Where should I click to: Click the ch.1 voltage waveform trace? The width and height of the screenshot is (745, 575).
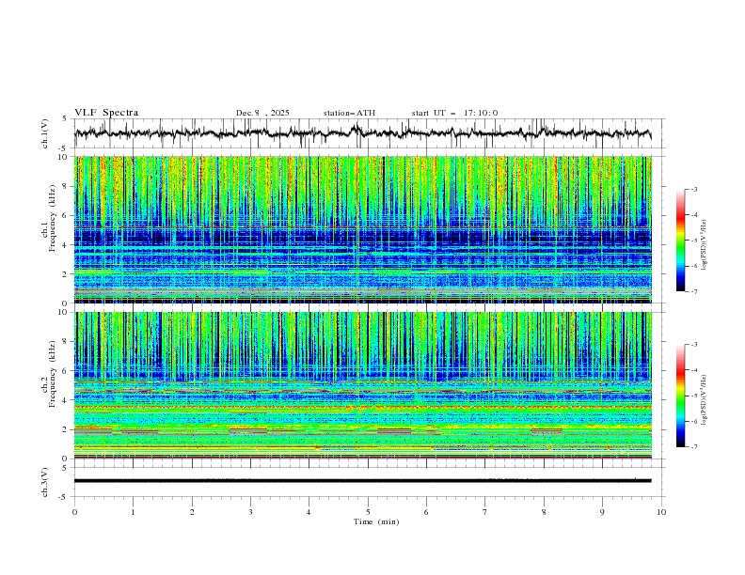point(362,133)
